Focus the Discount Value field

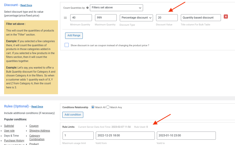(167, 18)
